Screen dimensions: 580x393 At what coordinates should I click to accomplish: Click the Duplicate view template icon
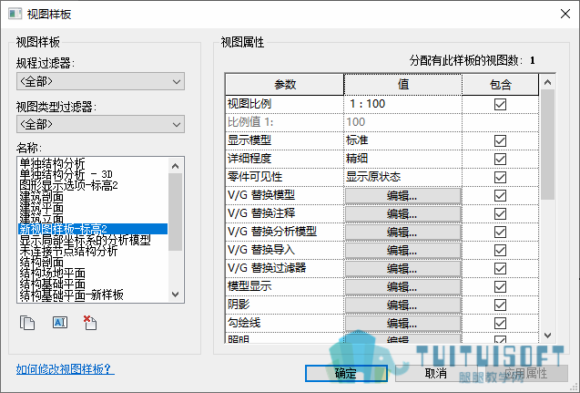[27, 323]
